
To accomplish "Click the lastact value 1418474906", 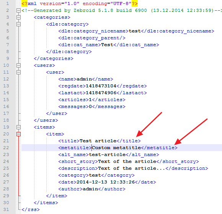I will (x=101, y=93).
